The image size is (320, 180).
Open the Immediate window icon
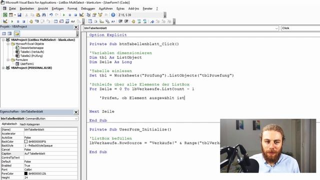(61, 21)
